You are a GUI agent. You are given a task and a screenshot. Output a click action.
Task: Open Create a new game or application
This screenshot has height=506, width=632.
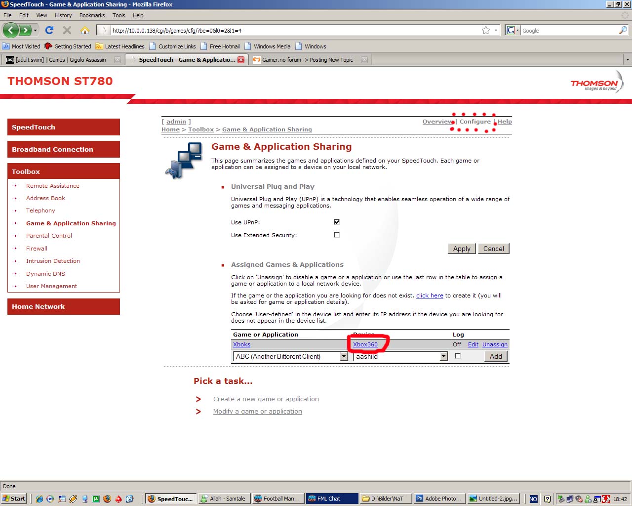pos(266,399)
